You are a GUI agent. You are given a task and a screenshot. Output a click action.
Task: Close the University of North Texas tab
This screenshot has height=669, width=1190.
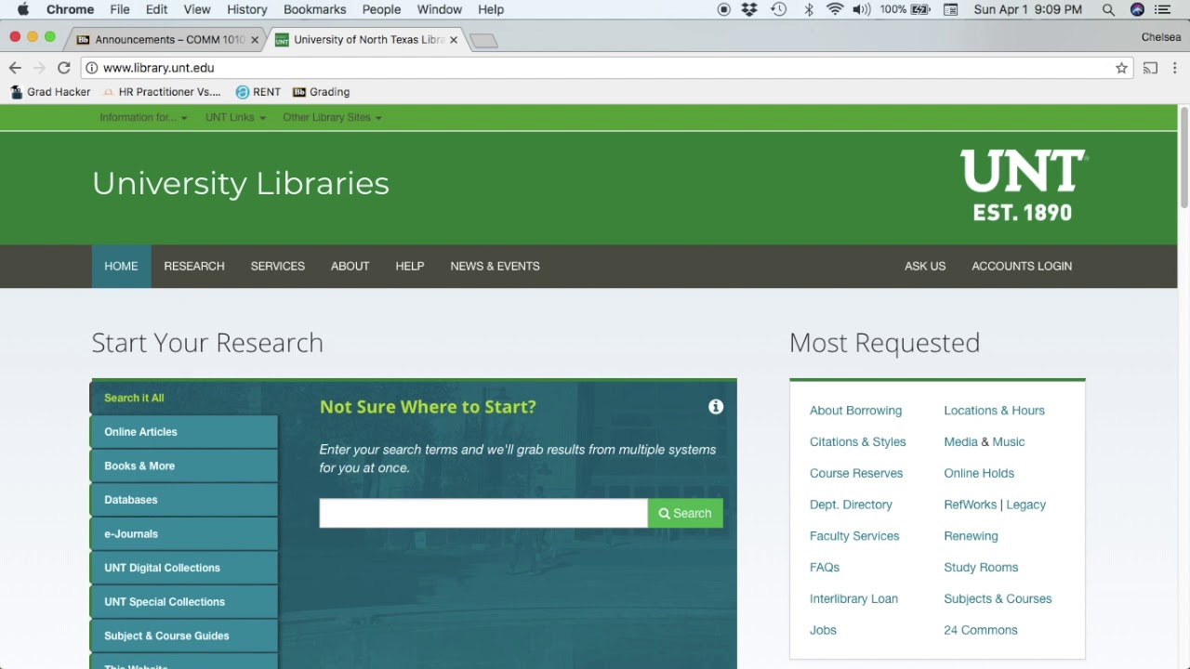coord(454,40)
